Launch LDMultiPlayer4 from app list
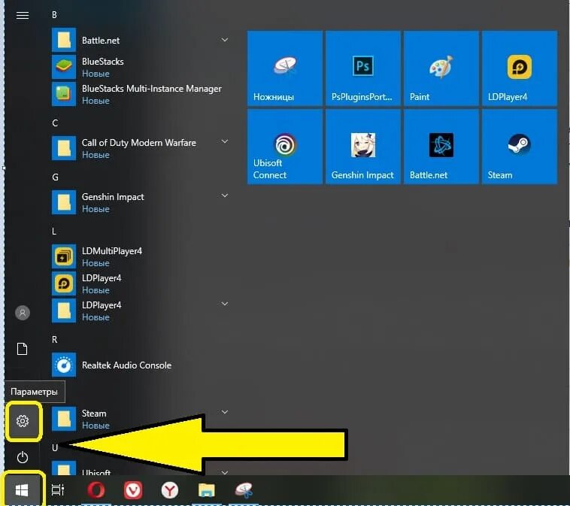 point(140,256)
